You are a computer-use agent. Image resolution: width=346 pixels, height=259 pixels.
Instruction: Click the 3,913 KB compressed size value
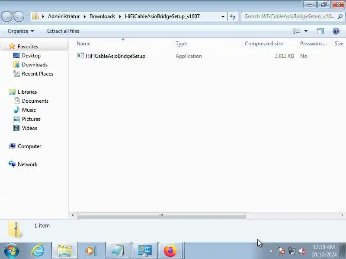[x=284, y=56]
